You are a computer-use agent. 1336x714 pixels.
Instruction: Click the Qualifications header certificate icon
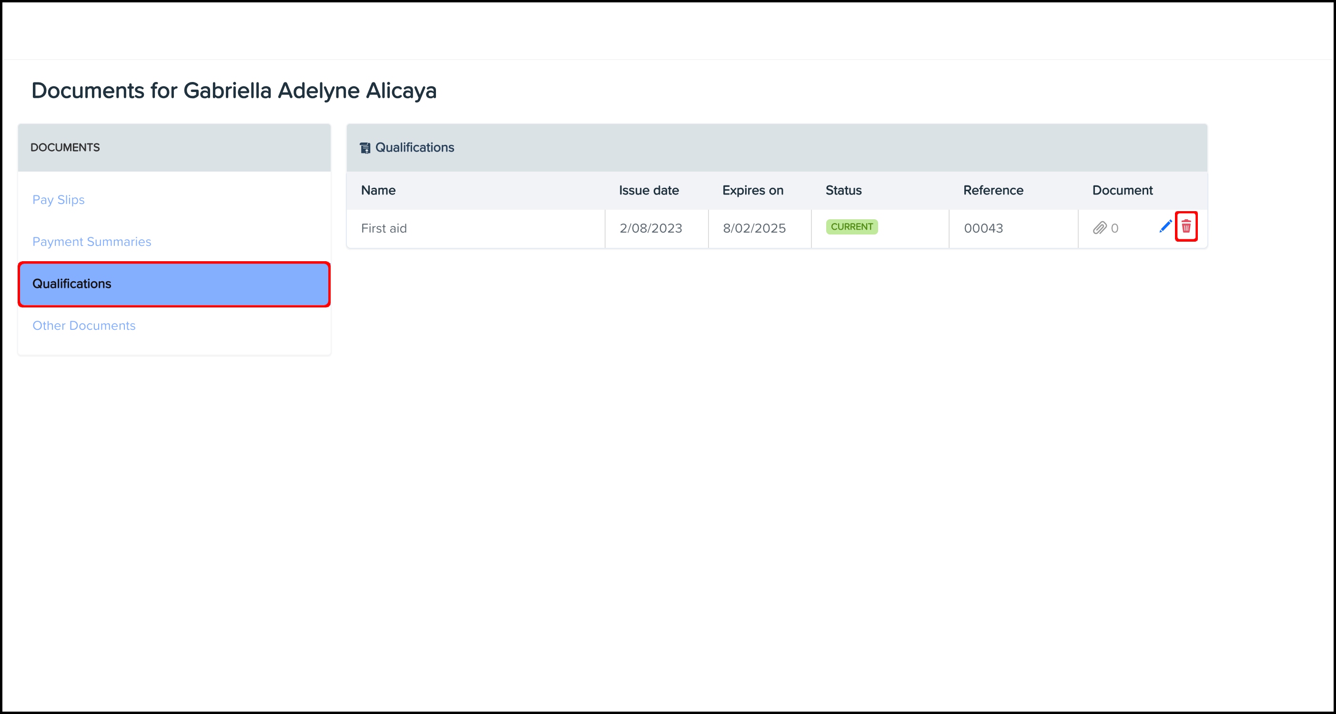365,148
